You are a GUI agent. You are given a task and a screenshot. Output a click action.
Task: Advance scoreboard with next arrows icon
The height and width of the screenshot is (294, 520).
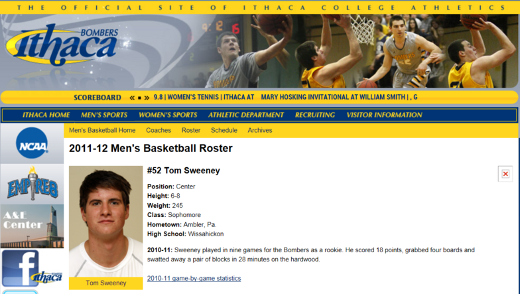pyautogui.click(x=147, y=98)
